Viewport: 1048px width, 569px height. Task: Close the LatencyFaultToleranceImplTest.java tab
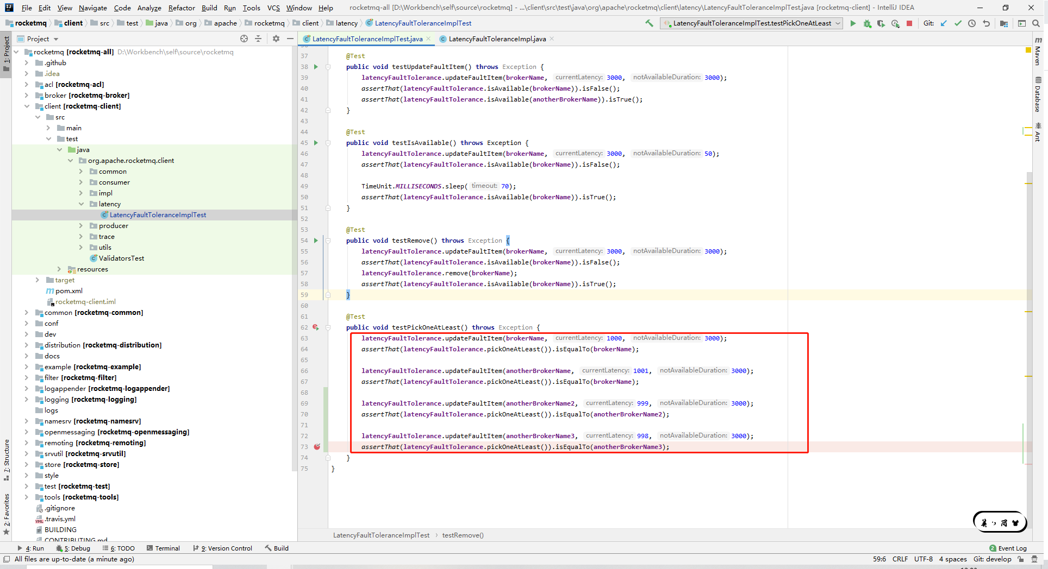428,39
